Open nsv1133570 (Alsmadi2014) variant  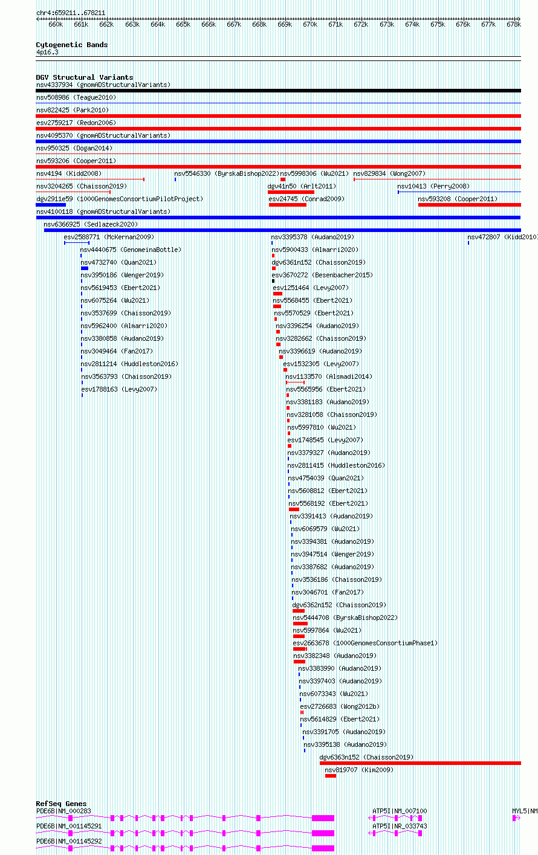click(329, 376)
